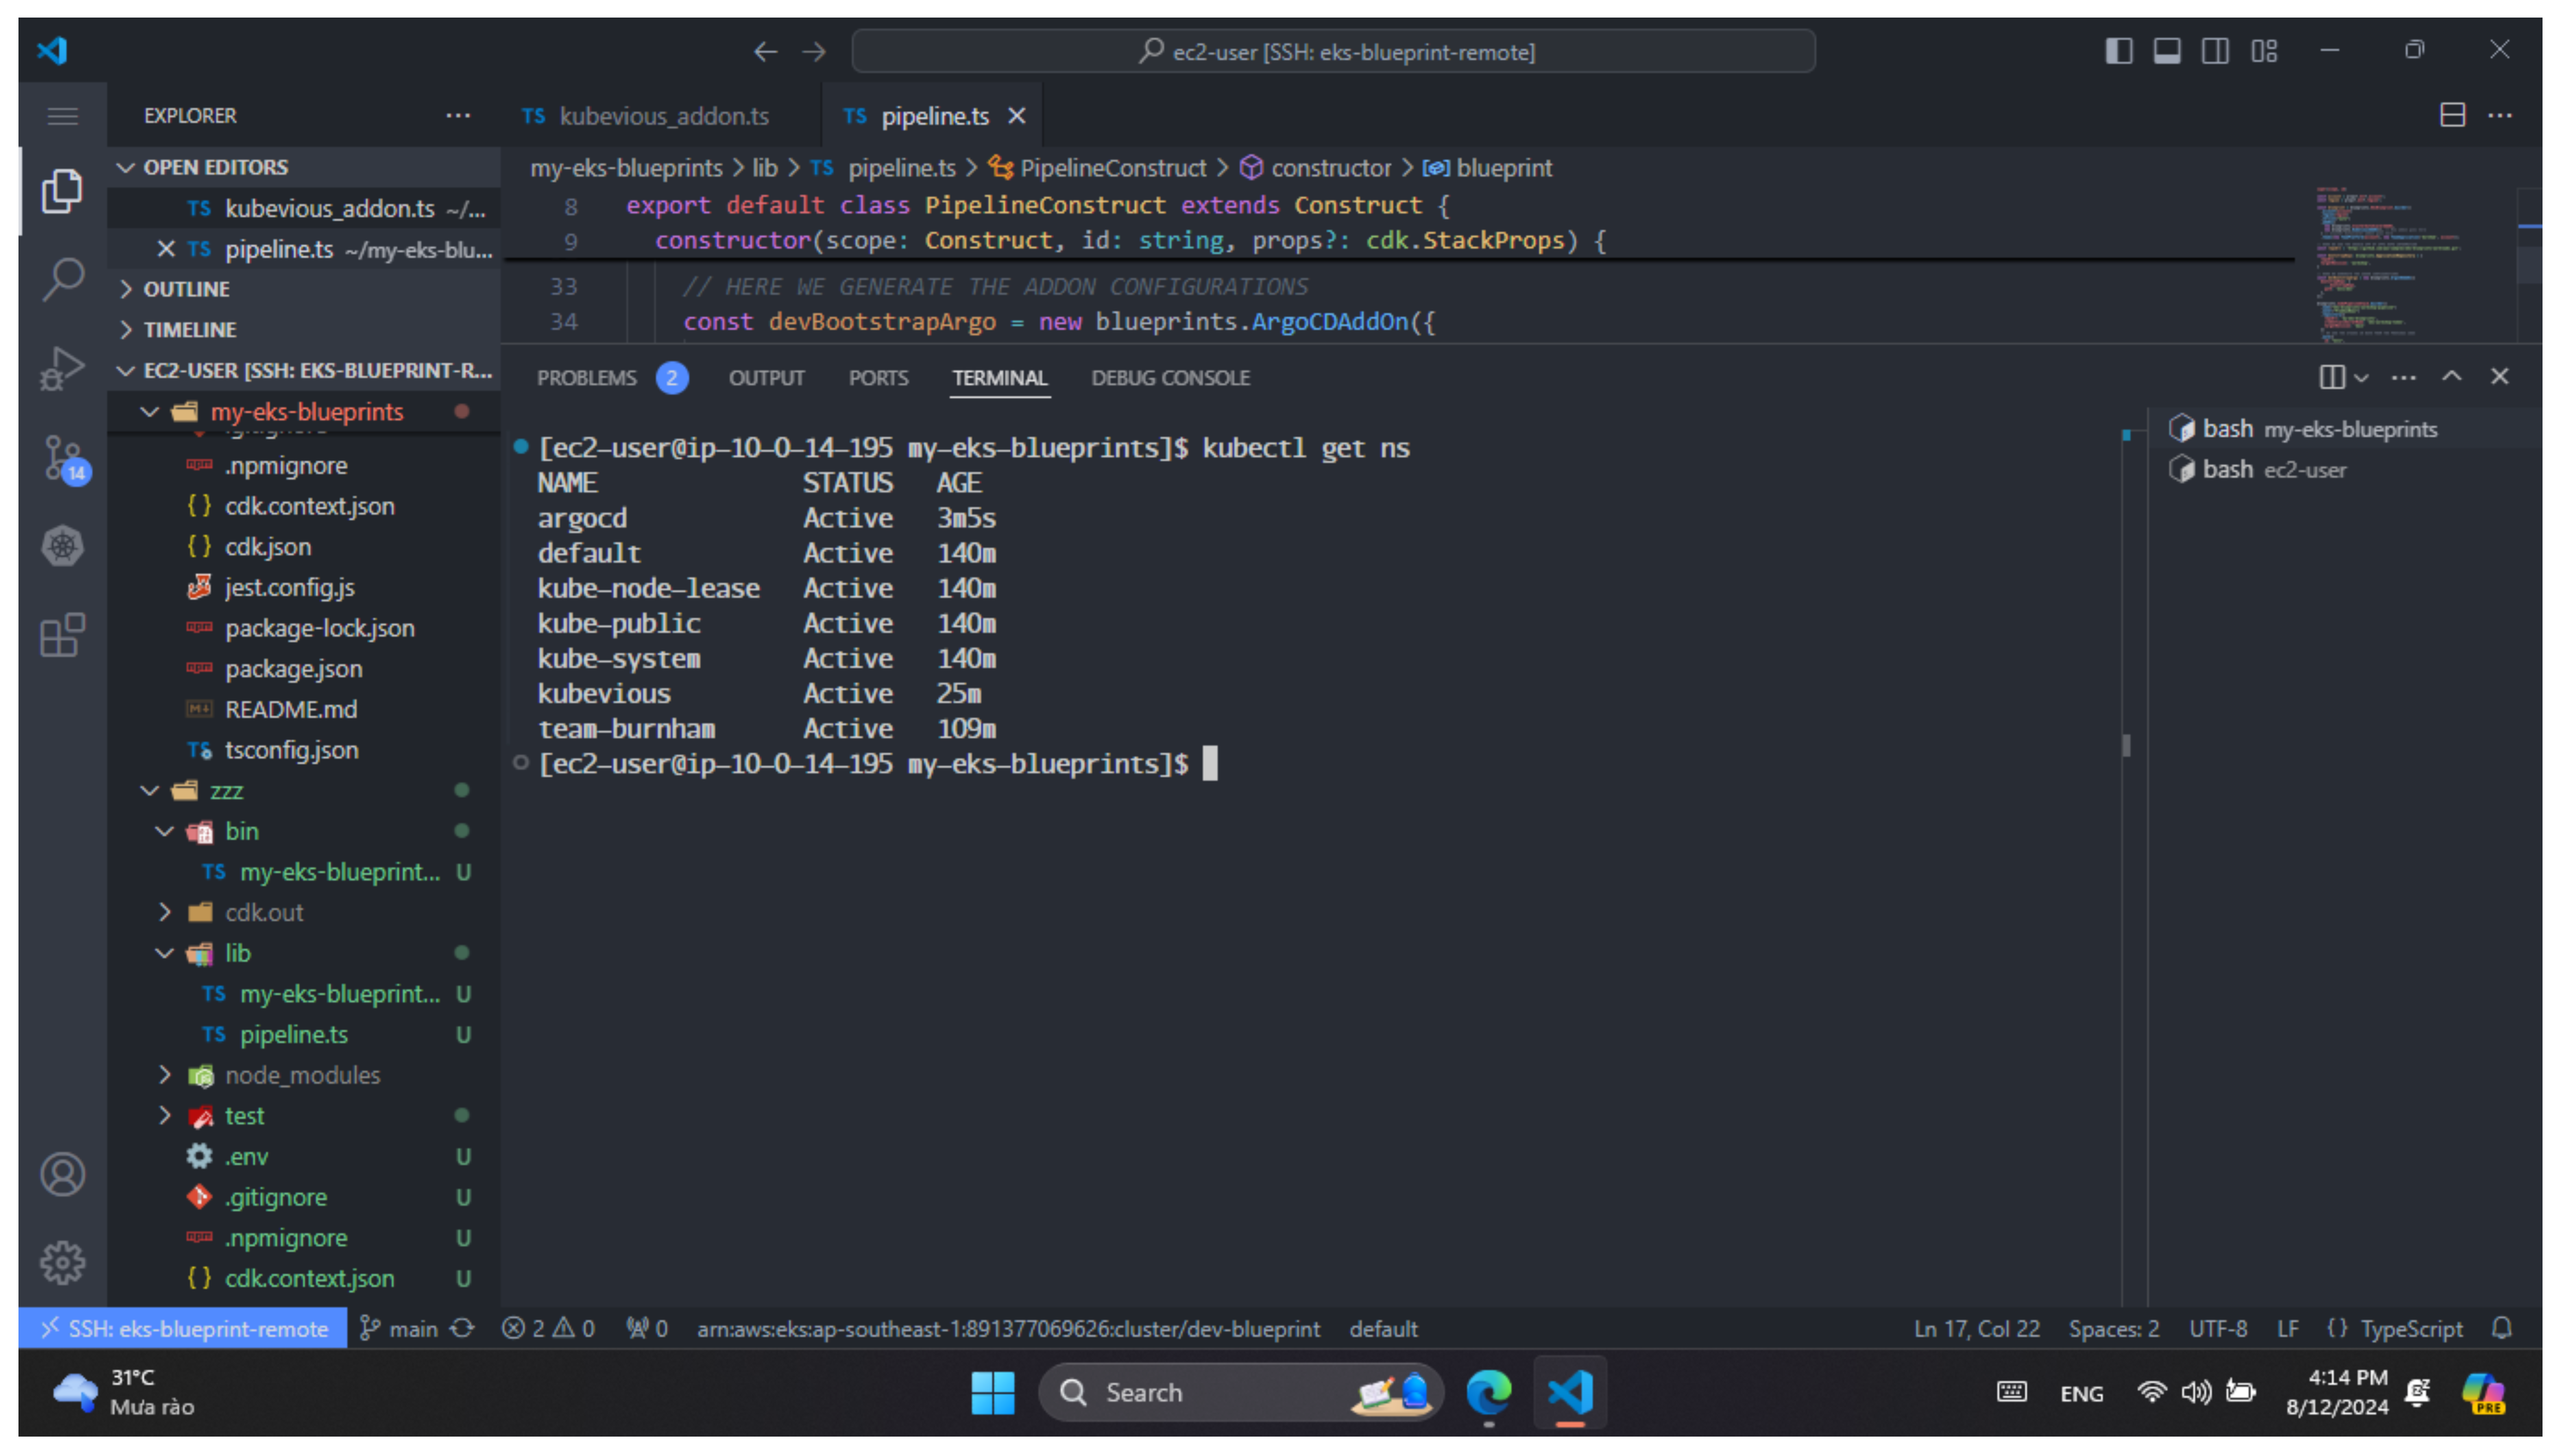Screen dimensions: 2561x1456
Task: Open notifications bell in status bar
Action: [x=2501, y=1328]
